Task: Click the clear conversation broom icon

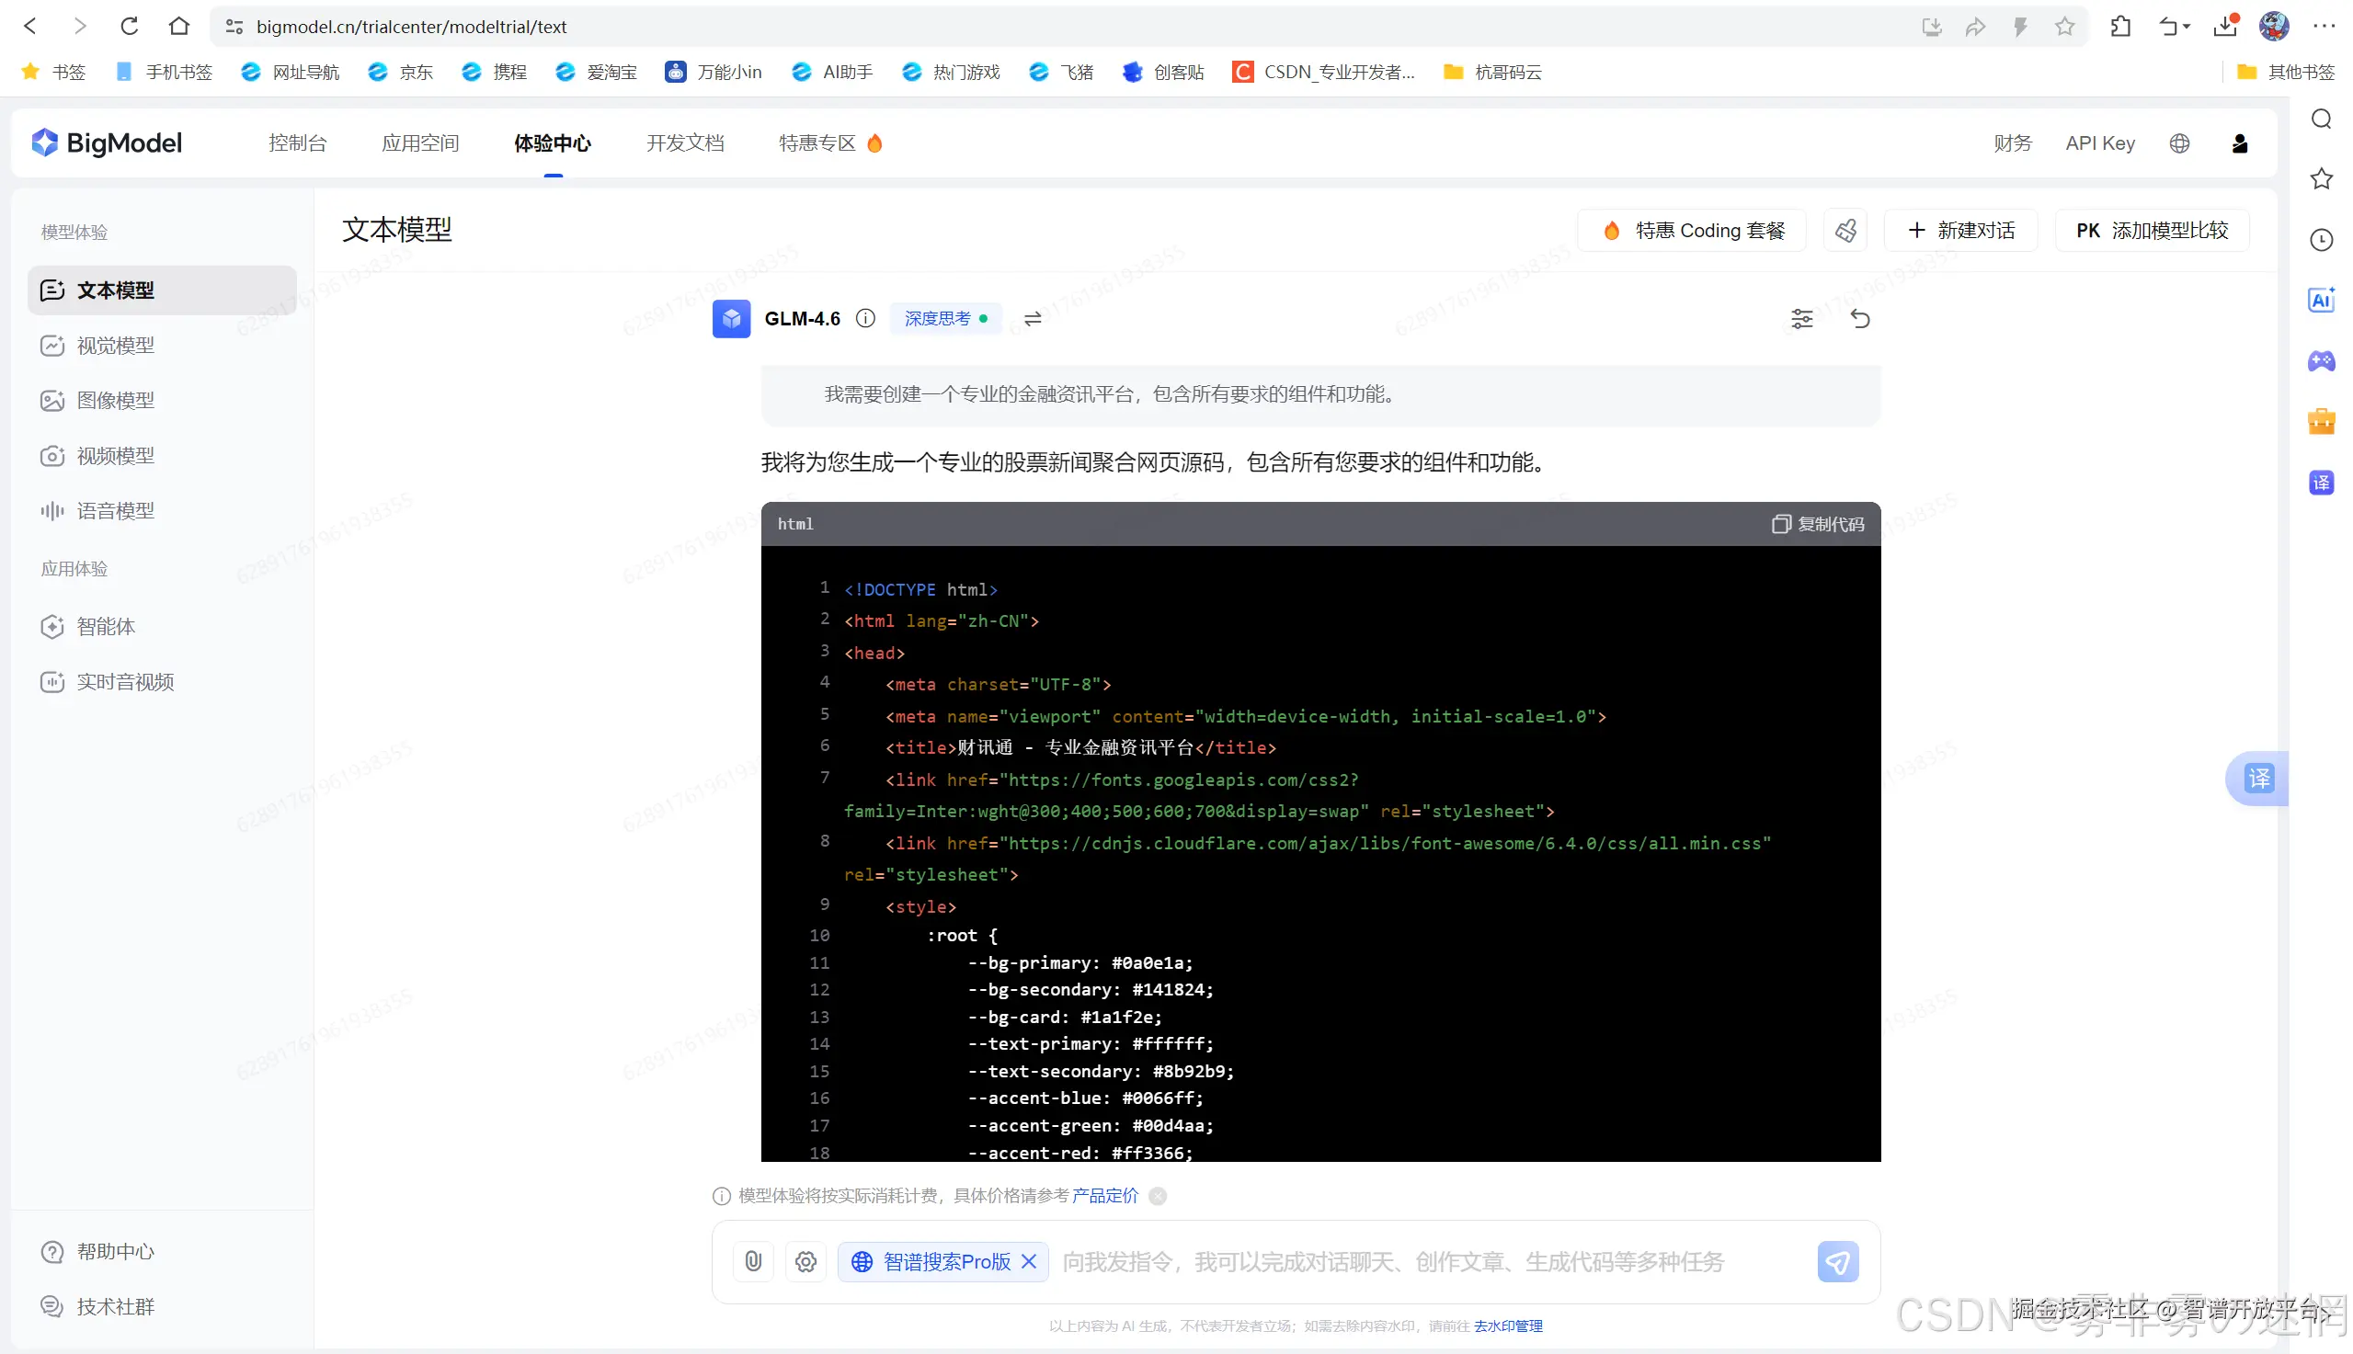Action: [1845, 231]
